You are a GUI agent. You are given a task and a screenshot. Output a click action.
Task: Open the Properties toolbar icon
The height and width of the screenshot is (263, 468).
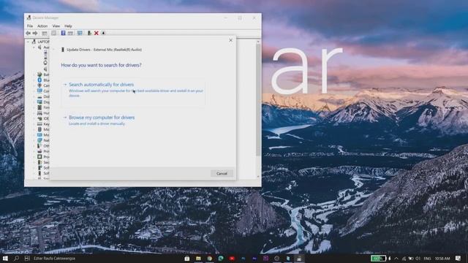[x=53, y=33]
